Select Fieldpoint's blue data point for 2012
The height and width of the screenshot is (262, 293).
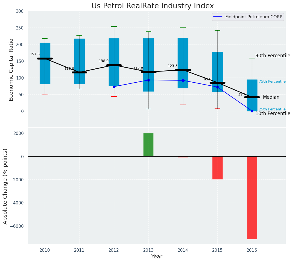pos(114,87)
